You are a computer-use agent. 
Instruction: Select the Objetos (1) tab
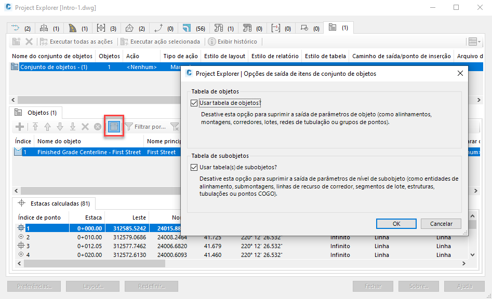(x=35, y=113)
